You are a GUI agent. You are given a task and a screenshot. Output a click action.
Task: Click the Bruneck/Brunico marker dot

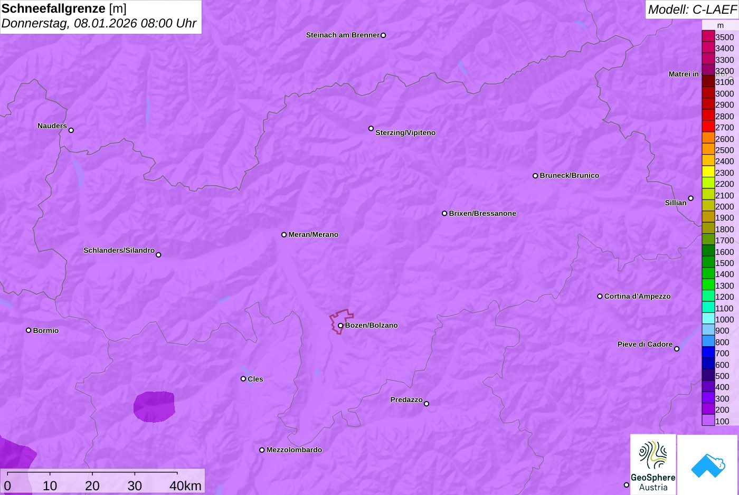click(x=535, y=176)
